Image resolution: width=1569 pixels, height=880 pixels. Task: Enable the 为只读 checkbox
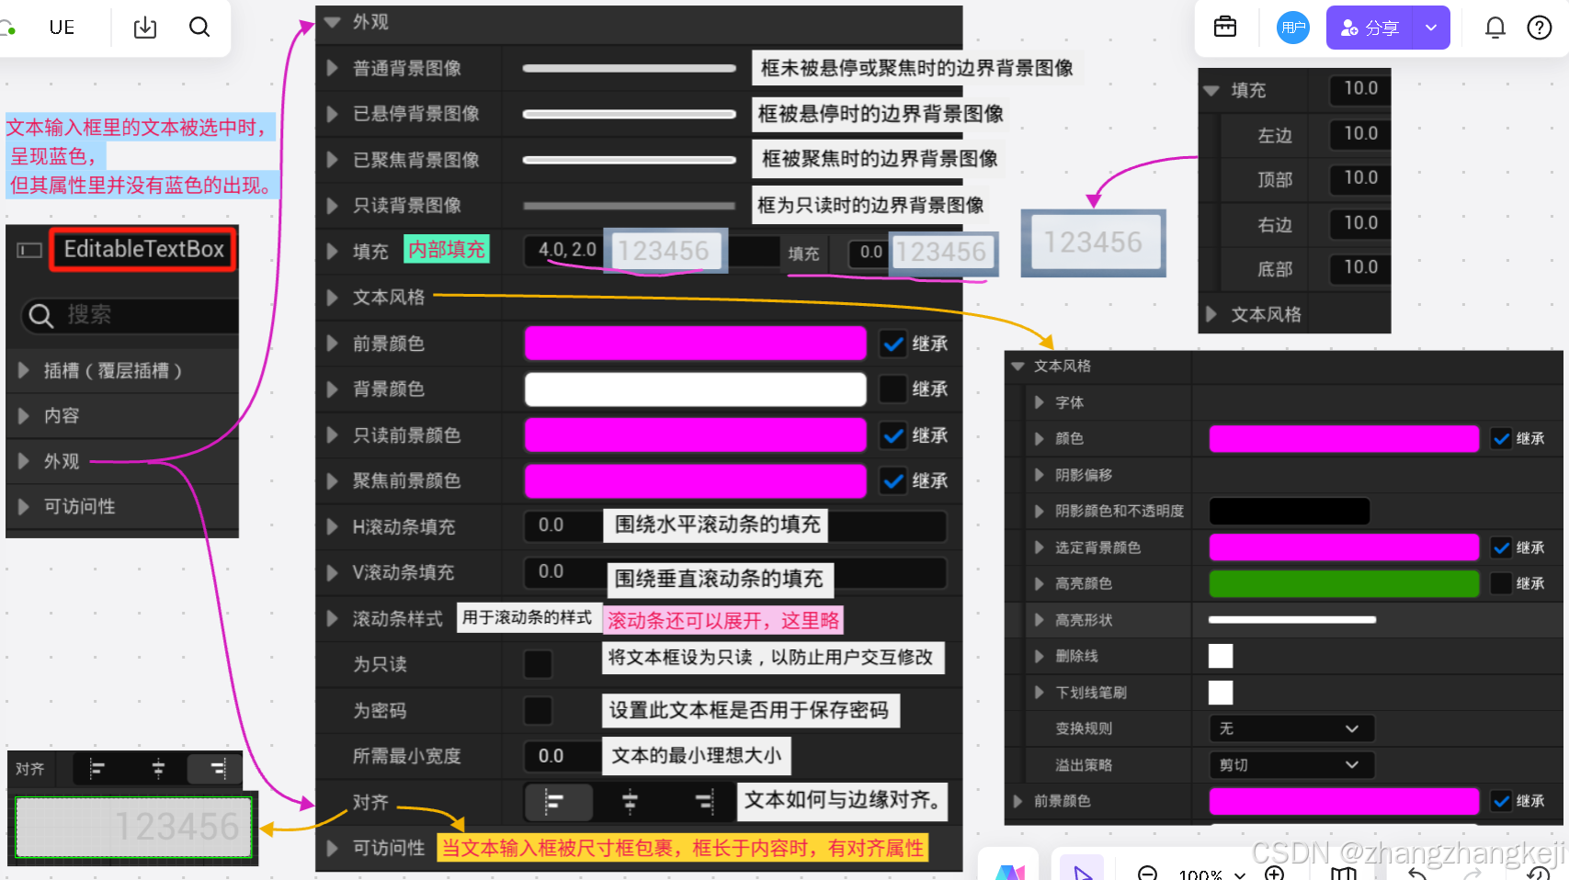click(538, 663)
